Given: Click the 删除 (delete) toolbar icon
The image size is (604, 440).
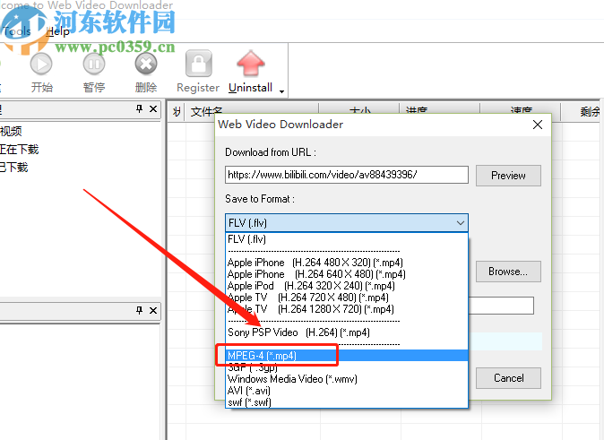Looking at the screenshot, I should point(146,64).
